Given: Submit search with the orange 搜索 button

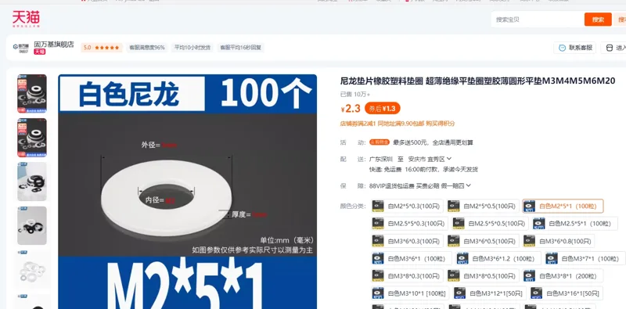Looking at the screenshot, I should tap(598, 20).
